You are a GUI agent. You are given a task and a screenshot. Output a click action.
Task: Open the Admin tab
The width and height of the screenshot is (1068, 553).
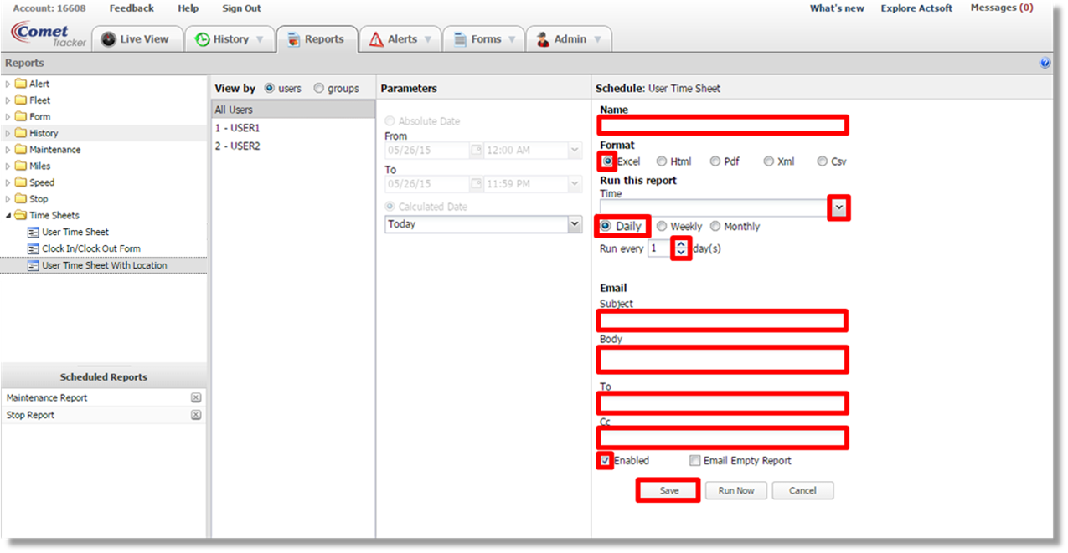click(x=569, y=39)
